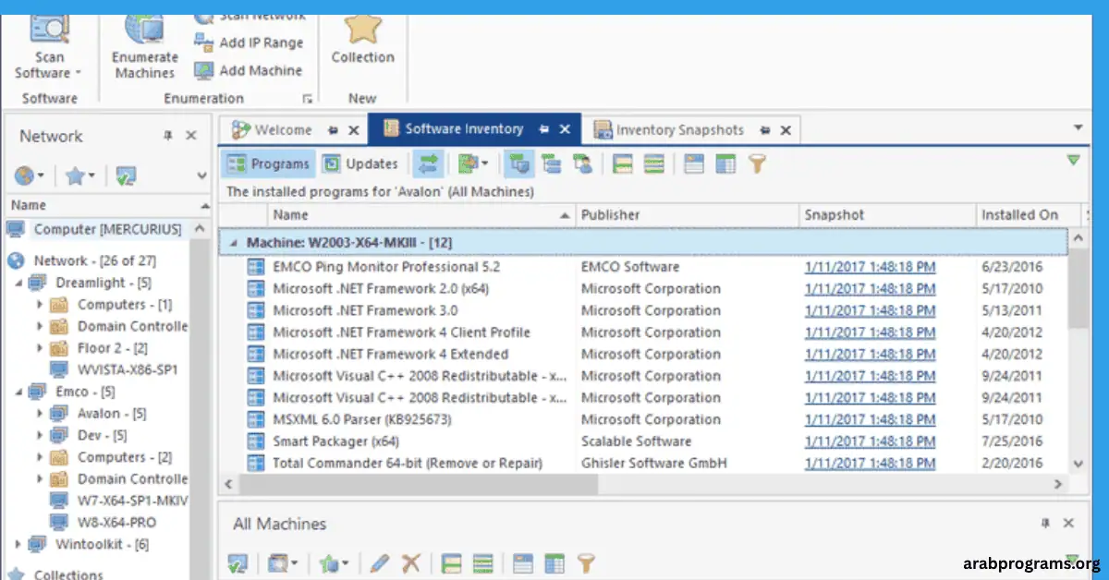Click the filter funnel icon in Software Inventory toolbar
The width and height of the screenshot is (1109, 580).
[x=757, y=164]
